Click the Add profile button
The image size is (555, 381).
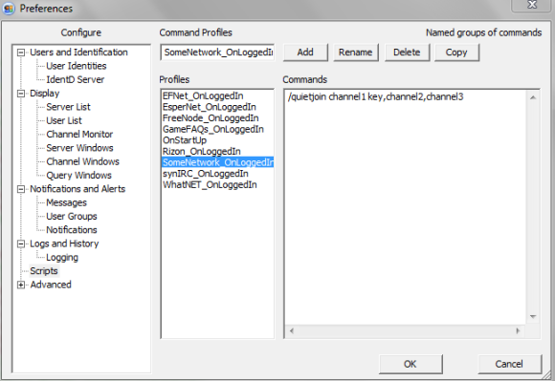pos(305,53)
